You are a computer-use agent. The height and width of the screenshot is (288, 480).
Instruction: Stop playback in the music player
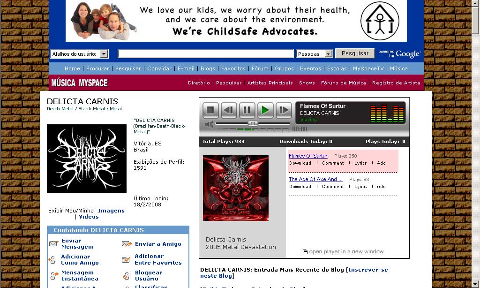click(210, 110)
